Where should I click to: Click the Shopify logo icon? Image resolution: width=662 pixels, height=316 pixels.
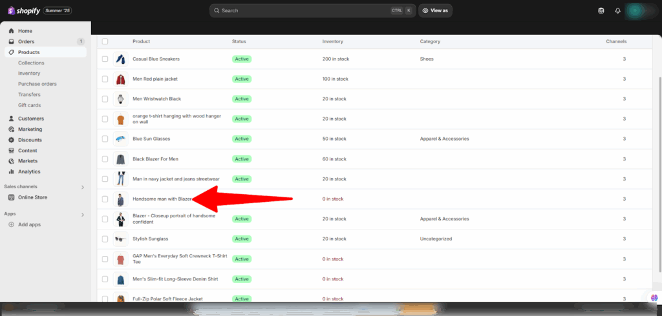point(12,10)
